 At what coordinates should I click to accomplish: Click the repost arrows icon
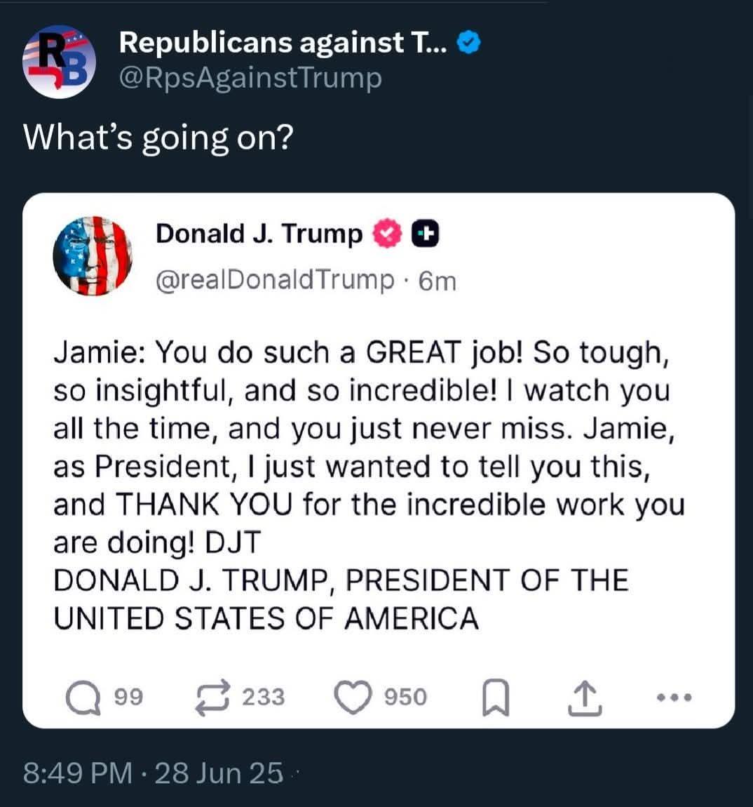(212, 698)
